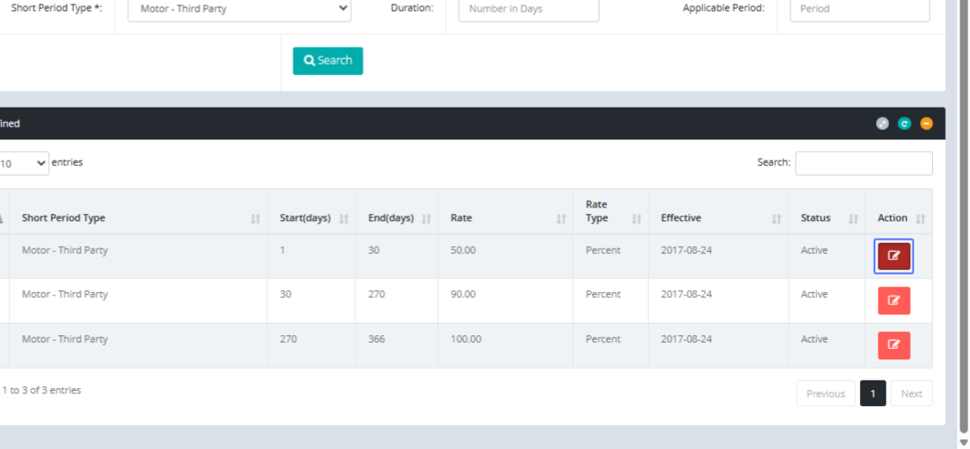970x449 pixels.
Task: Focus the Duration number-in-days field
Action: [528, 9]
